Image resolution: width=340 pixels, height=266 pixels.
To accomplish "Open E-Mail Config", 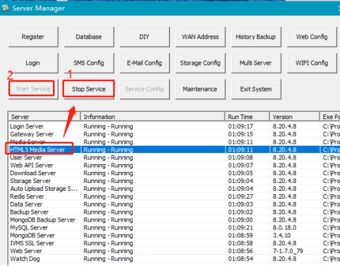I will 144,63.
